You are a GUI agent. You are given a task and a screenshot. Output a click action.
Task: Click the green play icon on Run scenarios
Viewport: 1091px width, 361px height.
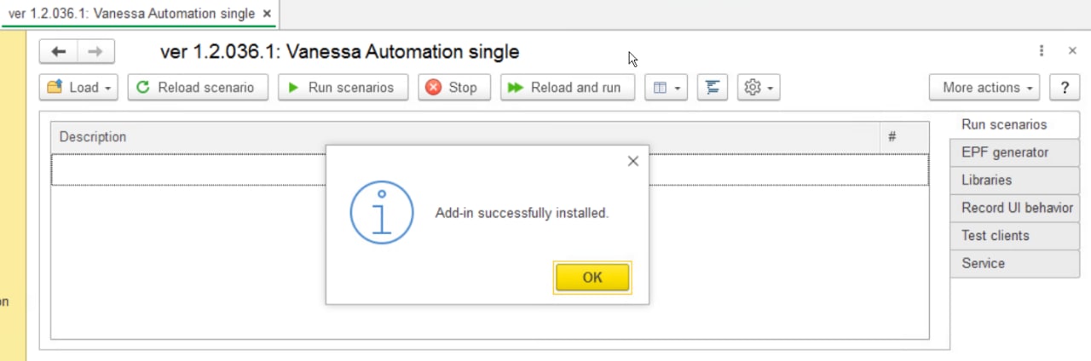(293, 88)
